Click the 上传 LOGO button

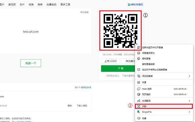click(x=110, y=61)
